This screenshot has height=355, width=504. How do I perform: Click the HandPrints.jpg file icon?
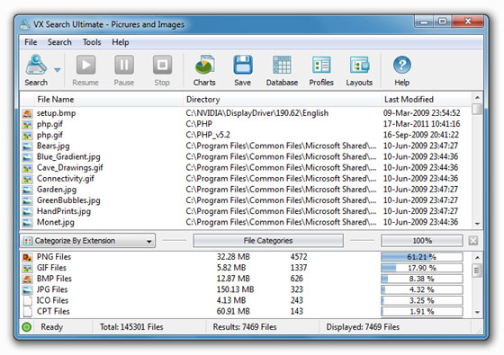27,211
